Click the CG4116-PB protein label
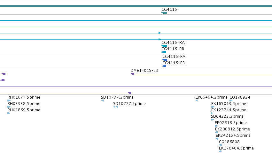 (x=174, y=63)
